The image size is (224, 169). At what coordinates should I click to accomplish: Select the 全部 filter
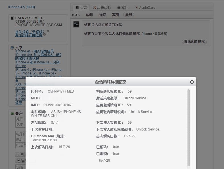point(129,15)
